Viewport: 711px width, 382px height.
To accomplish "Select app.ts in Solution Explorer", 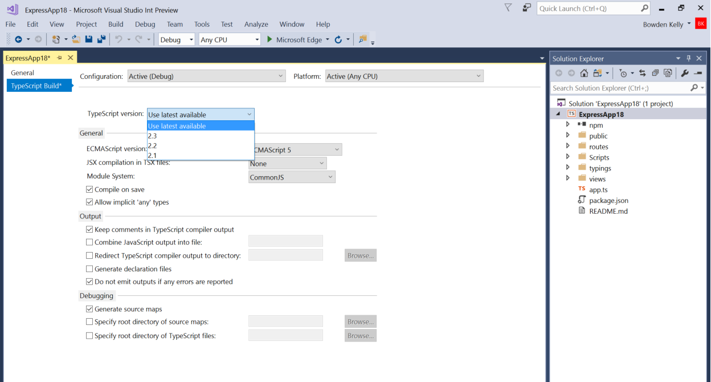I will point(598,189).
